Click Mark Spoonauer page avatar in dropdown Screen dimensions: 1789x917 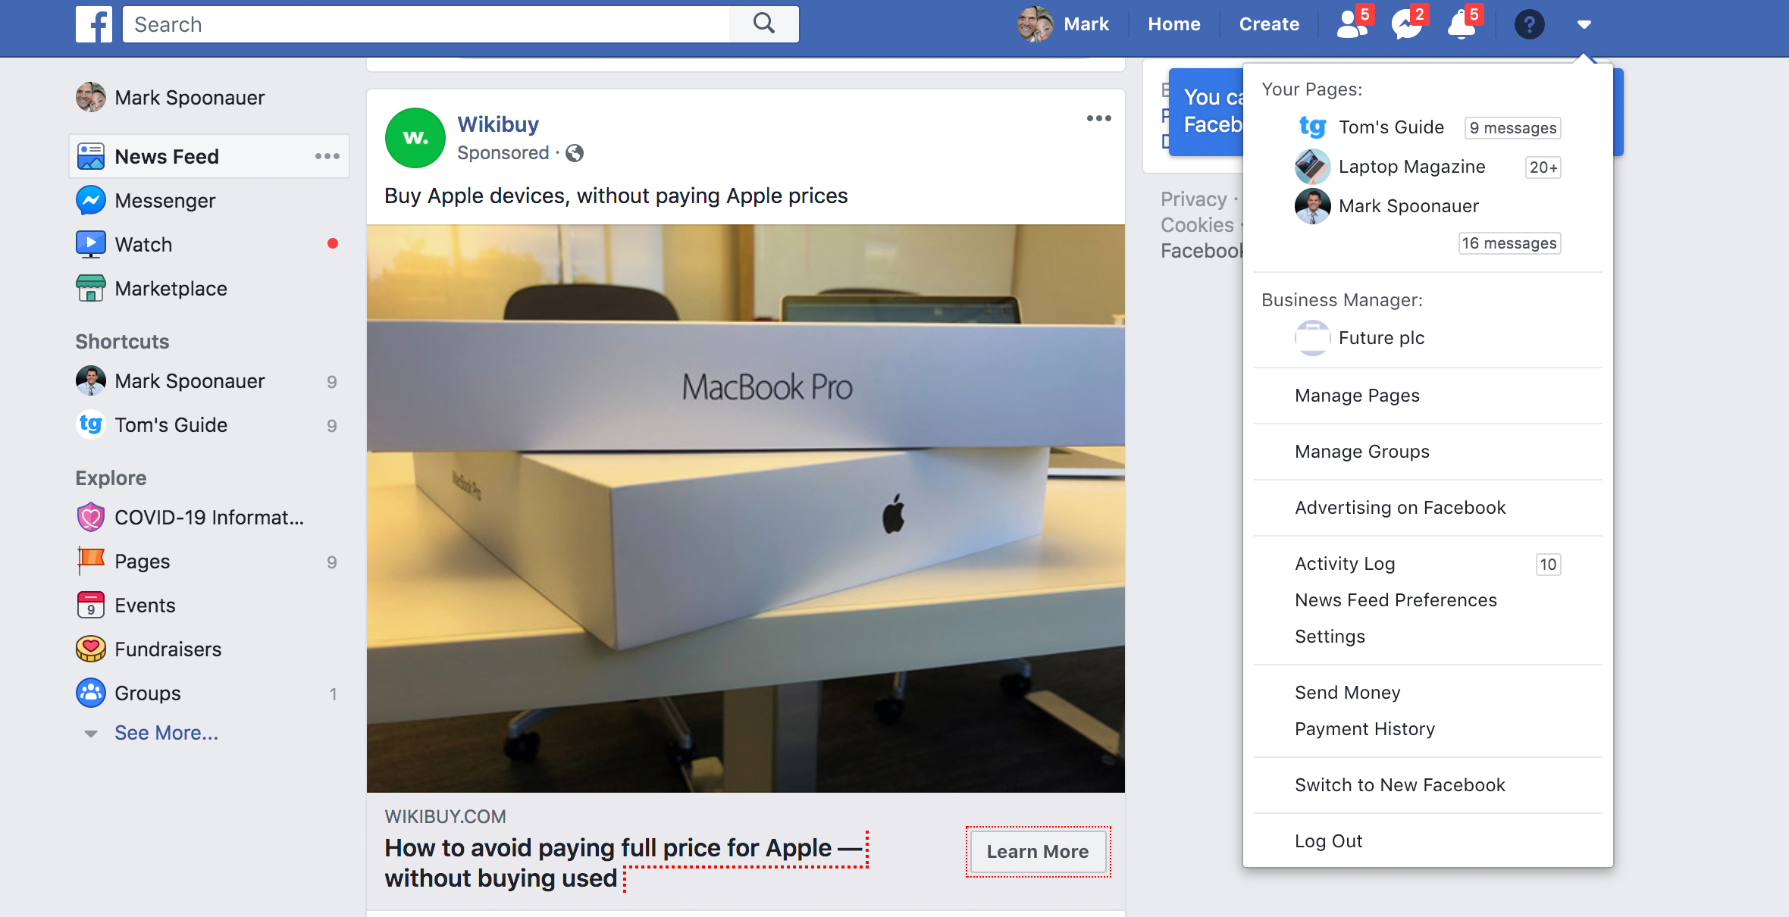[1312, 206]
